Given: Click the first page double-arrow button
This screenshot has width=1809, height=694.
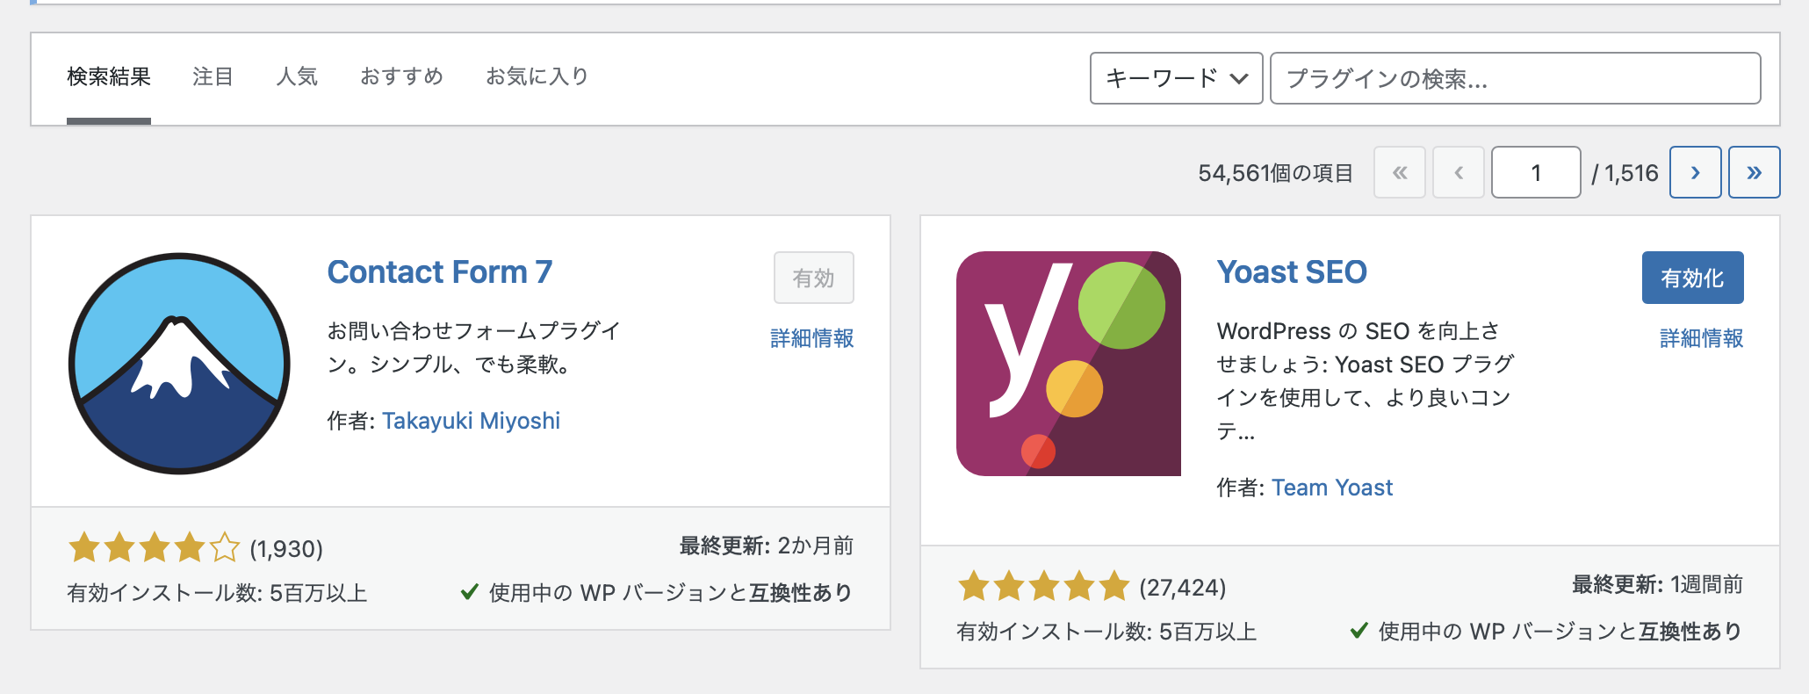Looking at the screenshot, I should click(1400, 172).
